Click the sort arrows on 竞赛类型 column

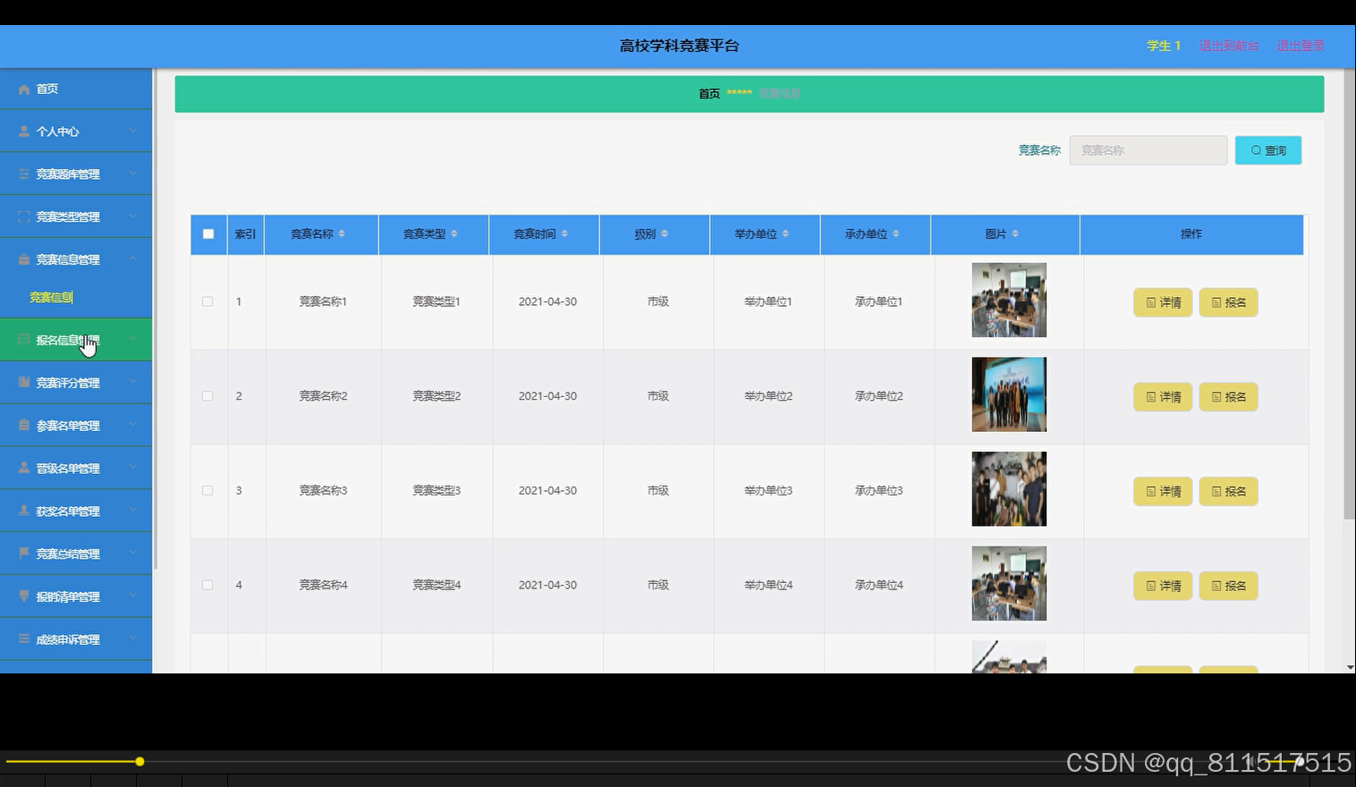tap(453, 234)
